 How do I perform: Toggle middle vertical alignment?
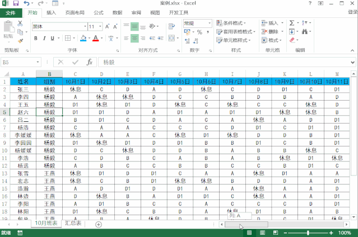click(134, 27)
